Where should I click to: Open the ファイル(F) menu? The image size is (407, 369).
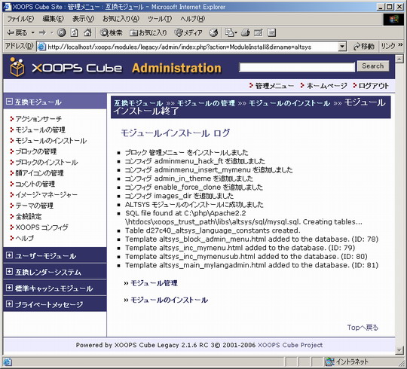point(20,19)
